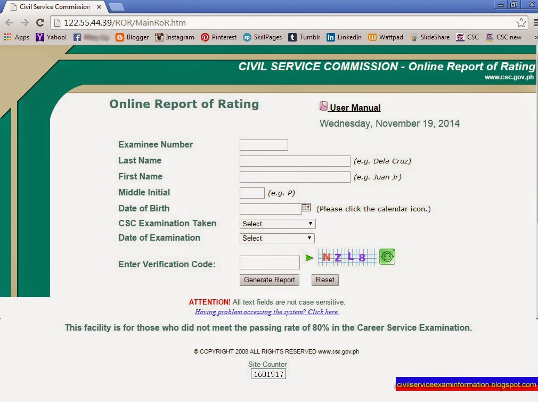Viewport: 538px width, 402px height.
Task: Open the Yahoo! bookmark
Action: click(52, 37)
